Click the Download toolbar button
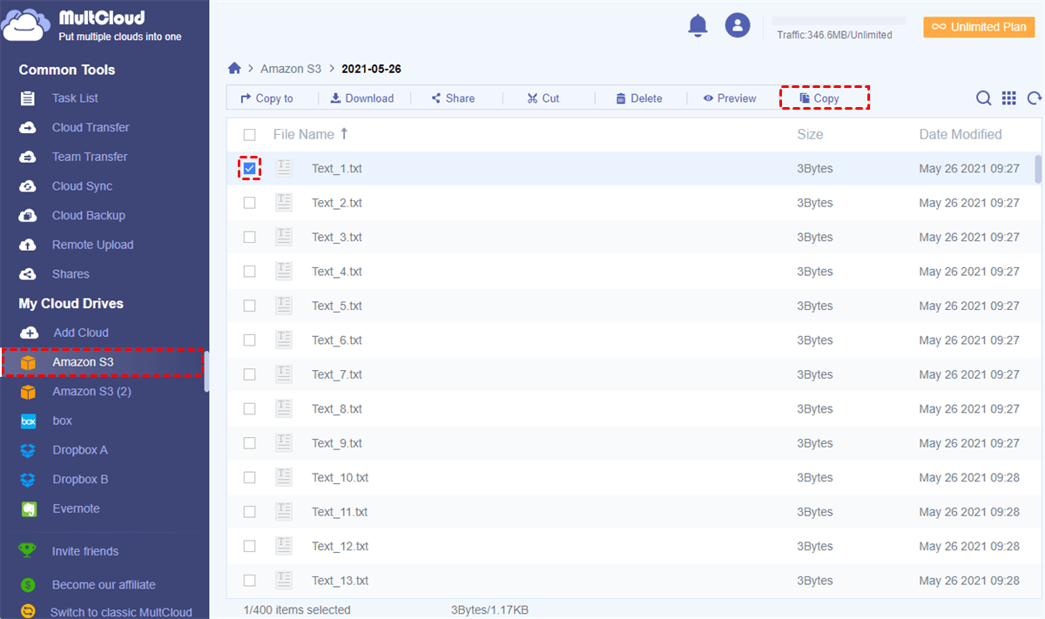 point(362,98)
